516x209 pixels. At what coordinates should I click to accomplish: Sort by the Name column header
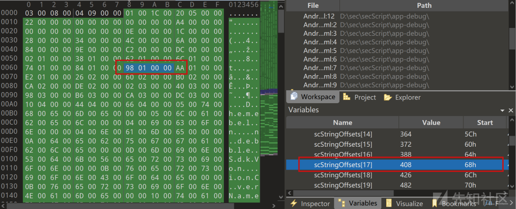(x=342, y=122)
